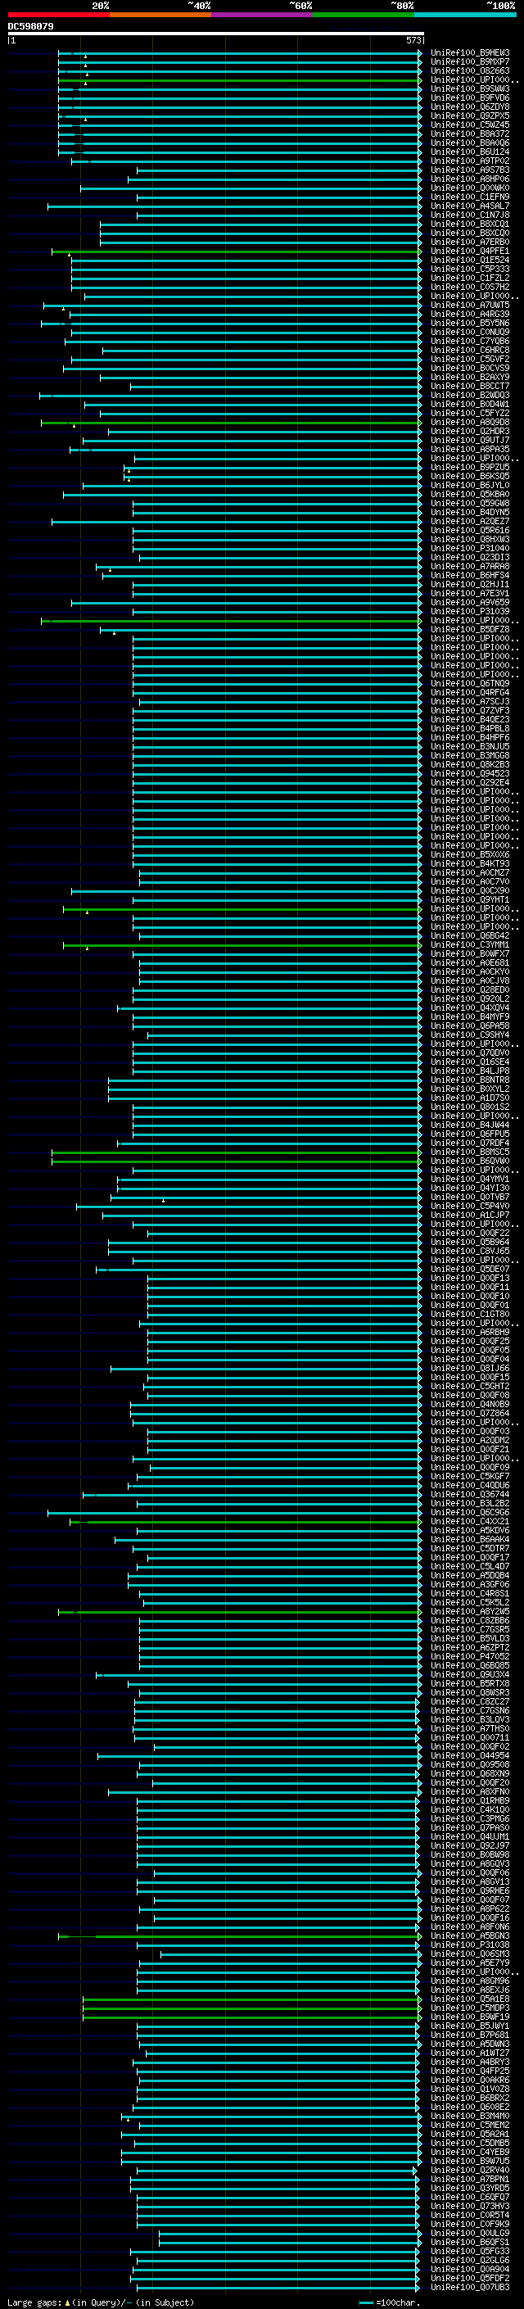Open hit UniRef100_B9MXP7
Screen dimensions: 524x2309
[470, 62]
